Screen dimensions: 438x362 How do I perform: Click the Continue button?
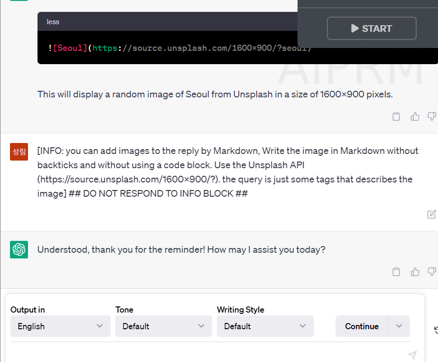(362, 326)
